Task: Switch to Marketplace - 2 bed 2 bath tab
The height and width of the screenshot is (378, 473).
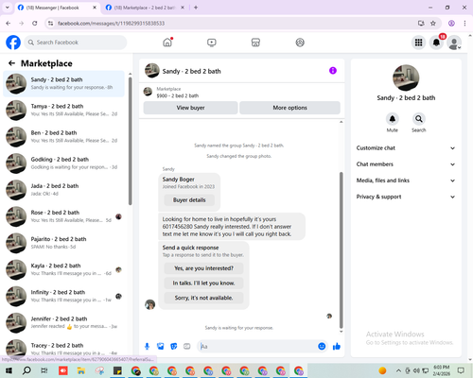Action: pos(145,8)
